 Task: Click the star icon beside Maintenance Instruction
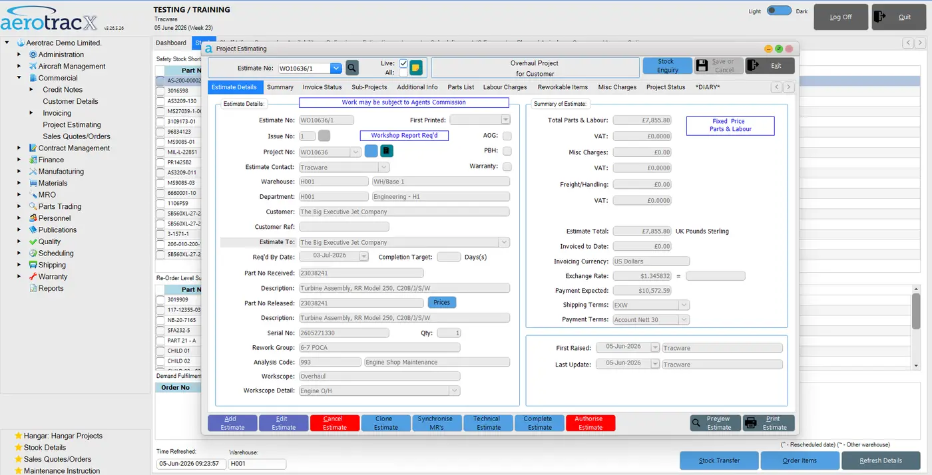click(18, 471)
